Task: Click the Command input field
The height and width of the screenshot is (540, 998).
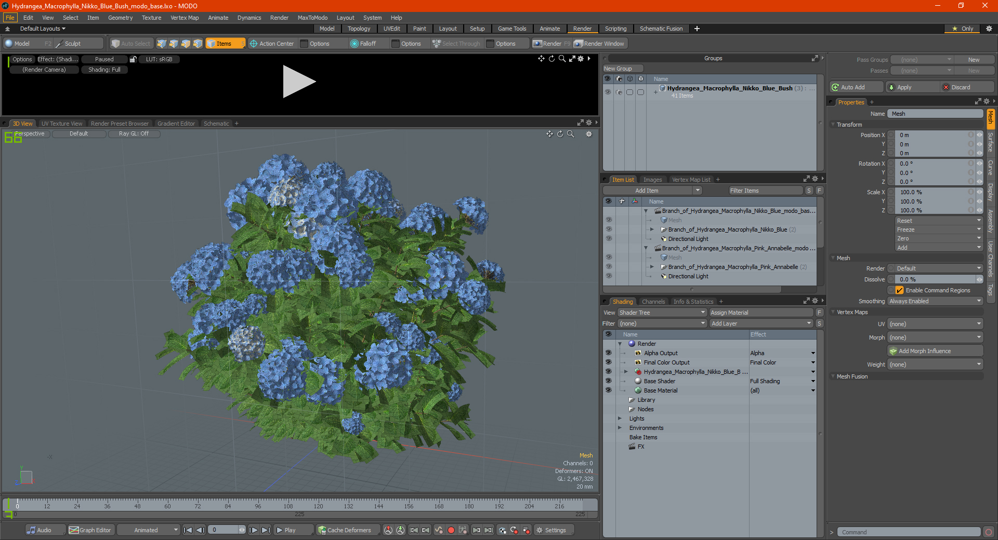Action: coord(909,532)
